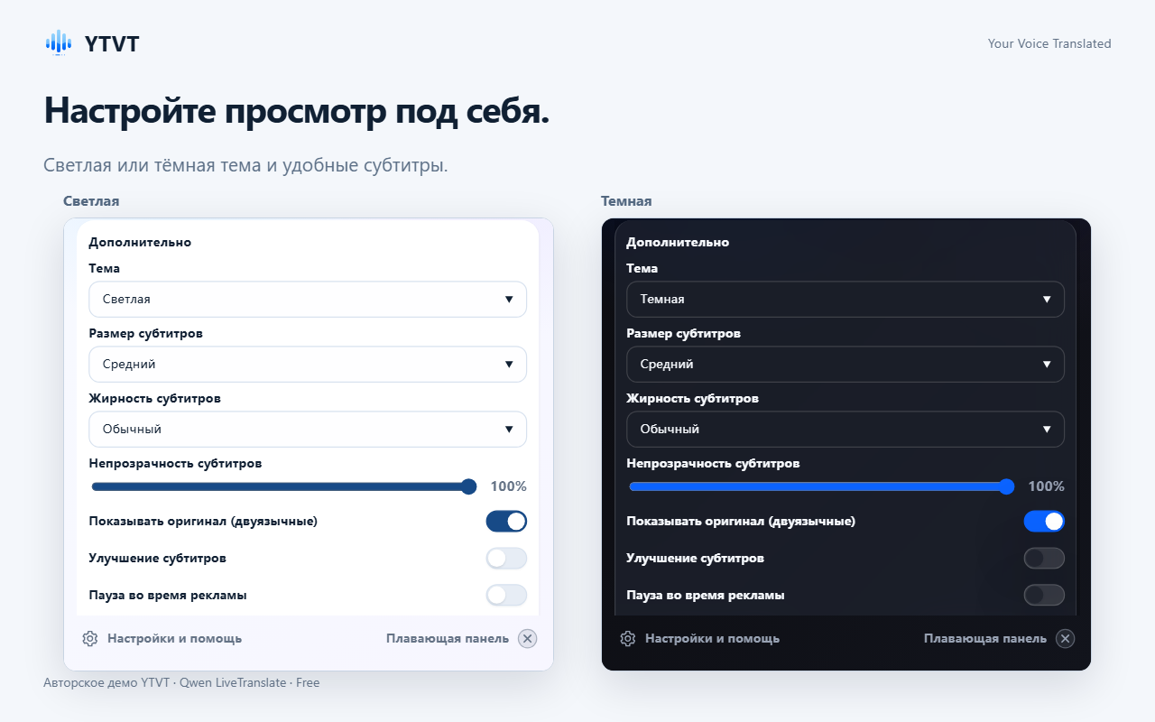Viewport: 1155px width, 722px height.
Task: Enable Улучшение субтитров in dark panel
Action: click(x=1044, y=558)
